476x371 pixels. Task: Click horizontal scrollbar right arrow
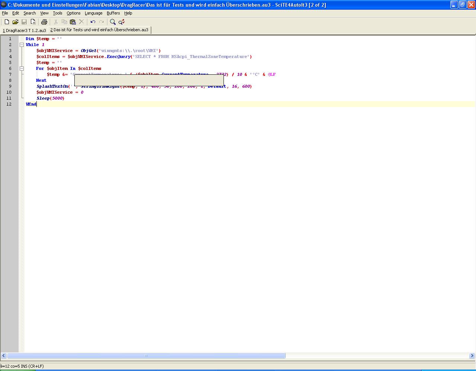click(472, 356)
